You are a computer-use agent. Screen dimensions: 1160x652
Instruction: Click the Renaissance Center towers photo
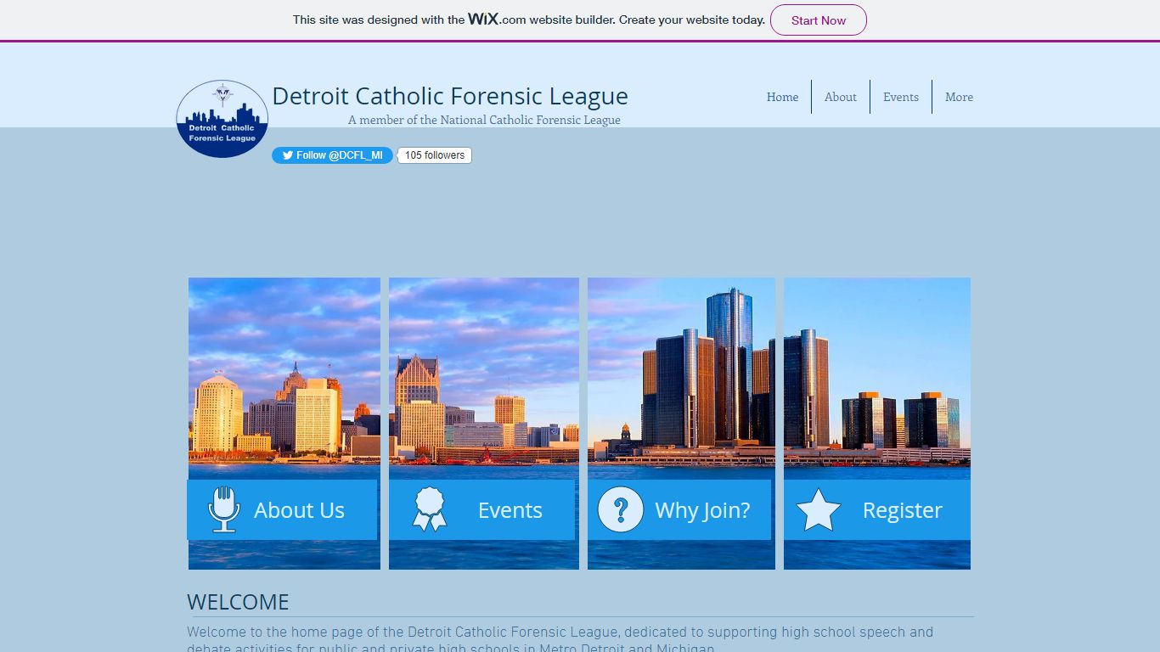tap(681, 378)
